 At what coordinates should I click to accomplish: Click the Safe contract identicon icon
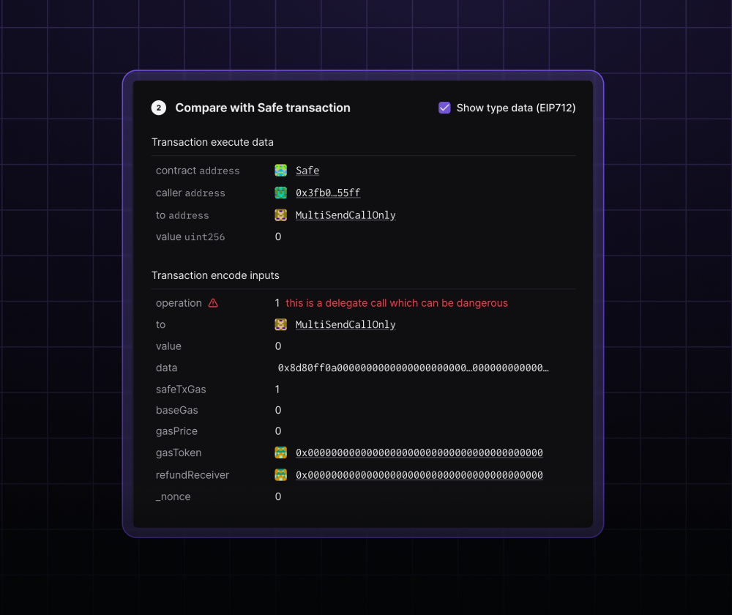[280, 171]
